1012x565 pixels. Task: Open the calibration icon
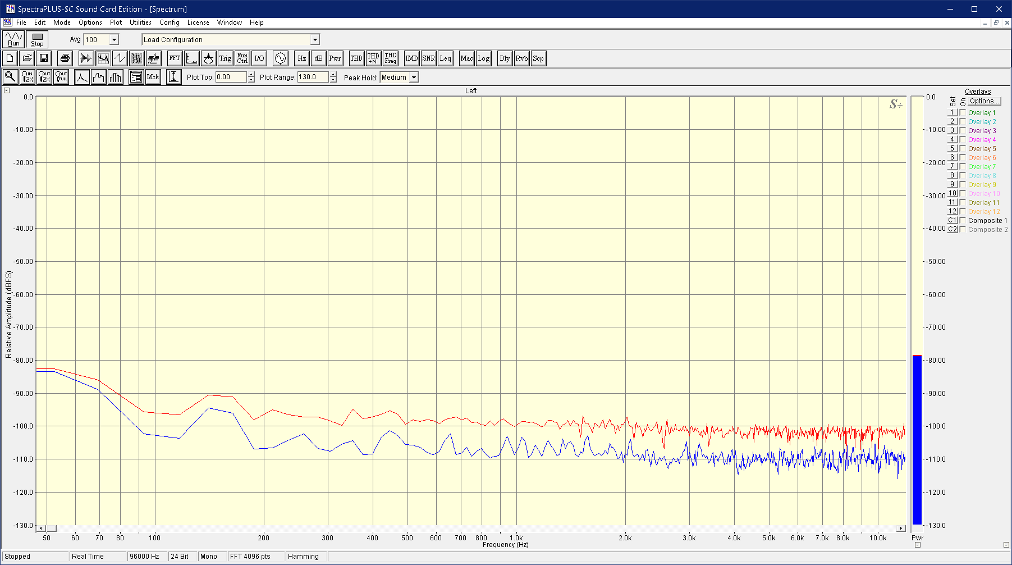208,58
